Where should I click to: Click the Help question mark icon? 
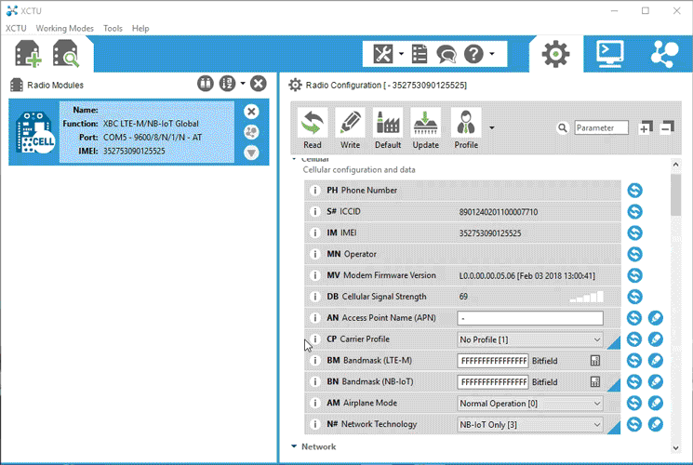point(473,54)
